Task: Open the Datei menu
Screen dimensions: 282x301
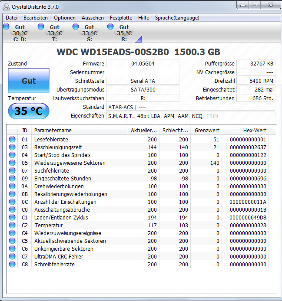Action: pos(12,18)
